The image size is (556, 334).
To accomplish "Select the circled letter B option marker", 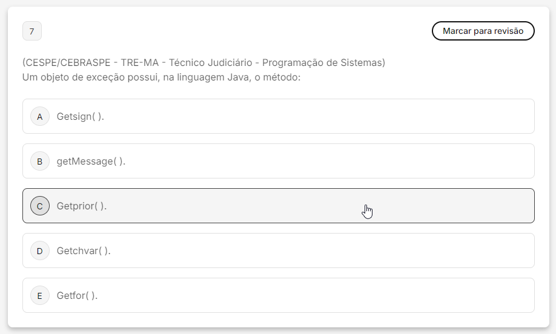I will coord(40,161).
